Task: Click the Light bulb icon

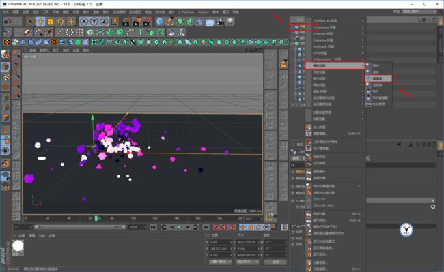Action: tap(230, 21)
